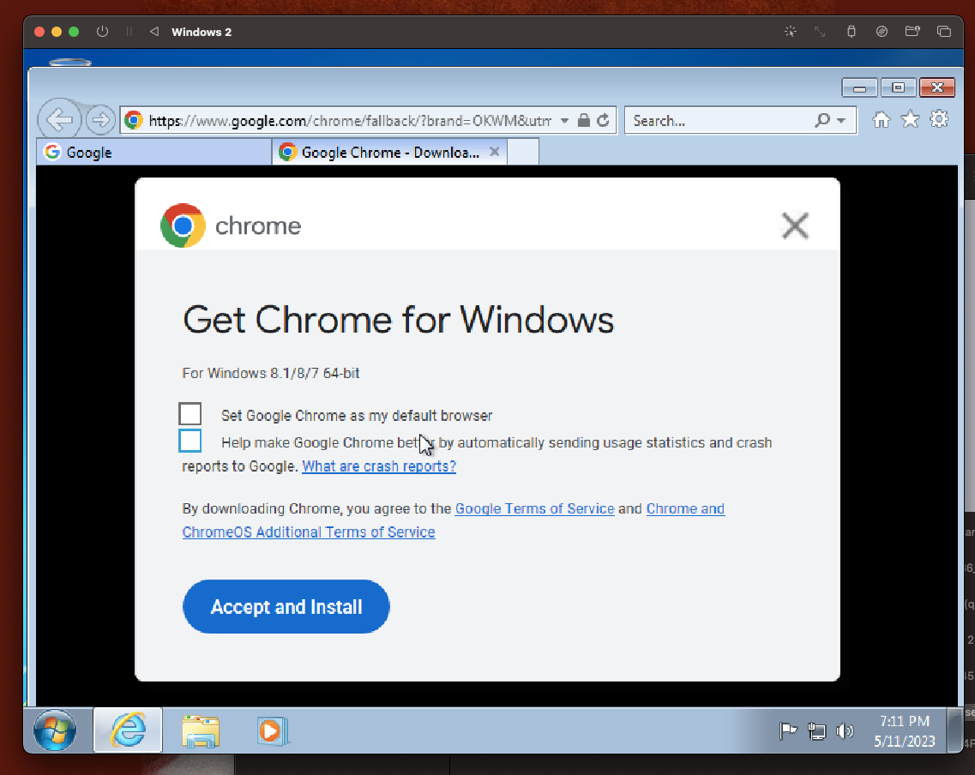This screenshot has height=775, width=975.
Task: Click the green macOS zoom button
Action: pos(74,32)
